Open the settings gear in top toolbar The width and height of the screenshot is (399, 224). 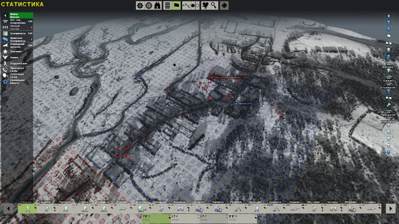coord(140,6)
